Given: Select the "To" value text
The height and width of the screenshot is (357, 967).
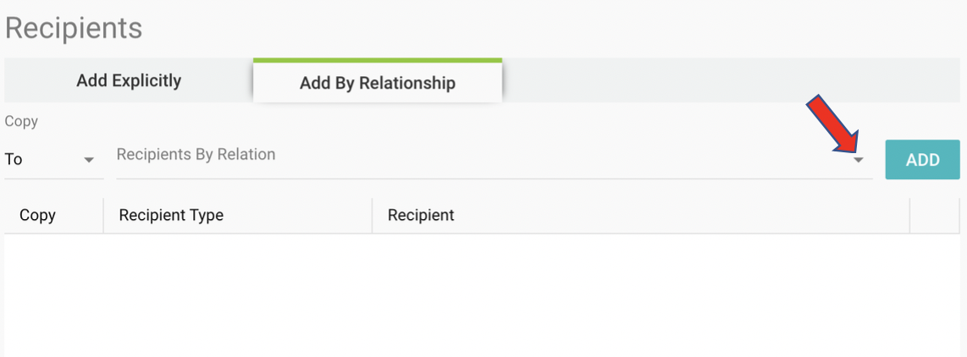Looking at the screenshot, I should (14, 159).
